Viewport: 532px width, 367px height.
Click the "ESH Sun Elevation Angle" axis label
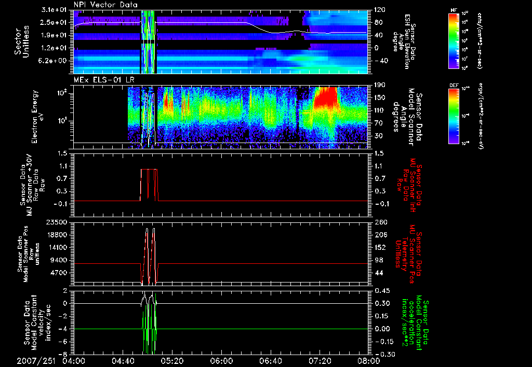click(x=405, y=41)
